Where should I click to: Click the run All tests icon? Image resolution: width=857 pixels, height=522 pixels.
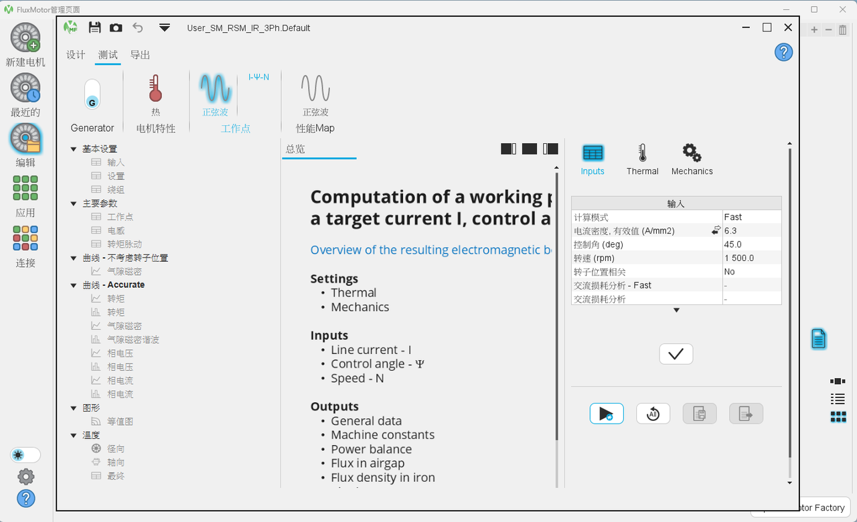tap(653, 414)
